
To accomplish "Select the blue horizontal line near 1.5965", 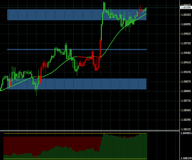I will click(x=77, y=49).
